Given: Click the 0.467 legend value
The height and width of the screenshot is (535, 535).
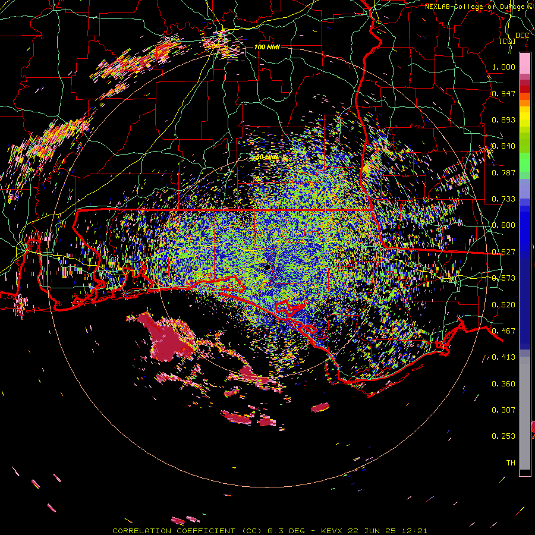Looking at the screenshot, I should (503, 331).
